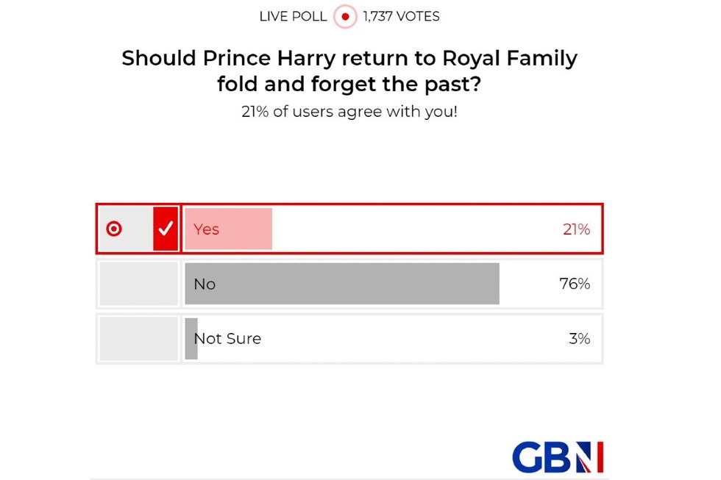Click the bullseye symbol in the selected answer
Viewport: 721px width, 480px height.
(115, 229)
